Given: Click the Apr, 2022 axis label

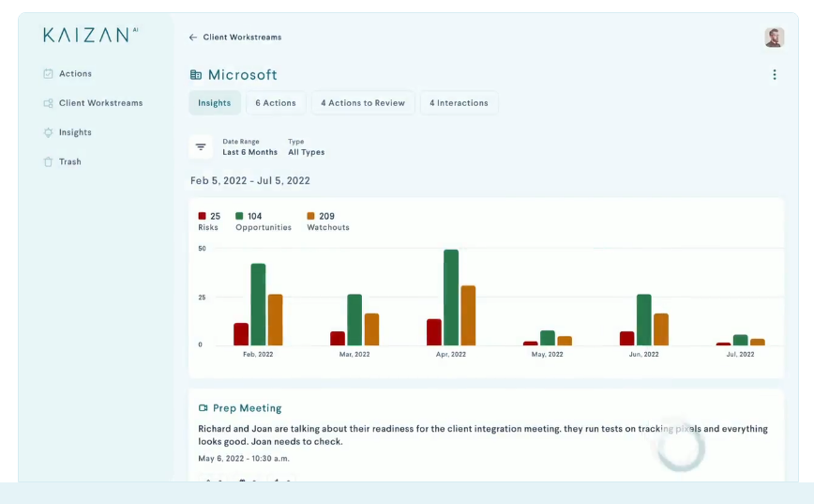Looking at the screenshot, I should click(x=451, y=355).
